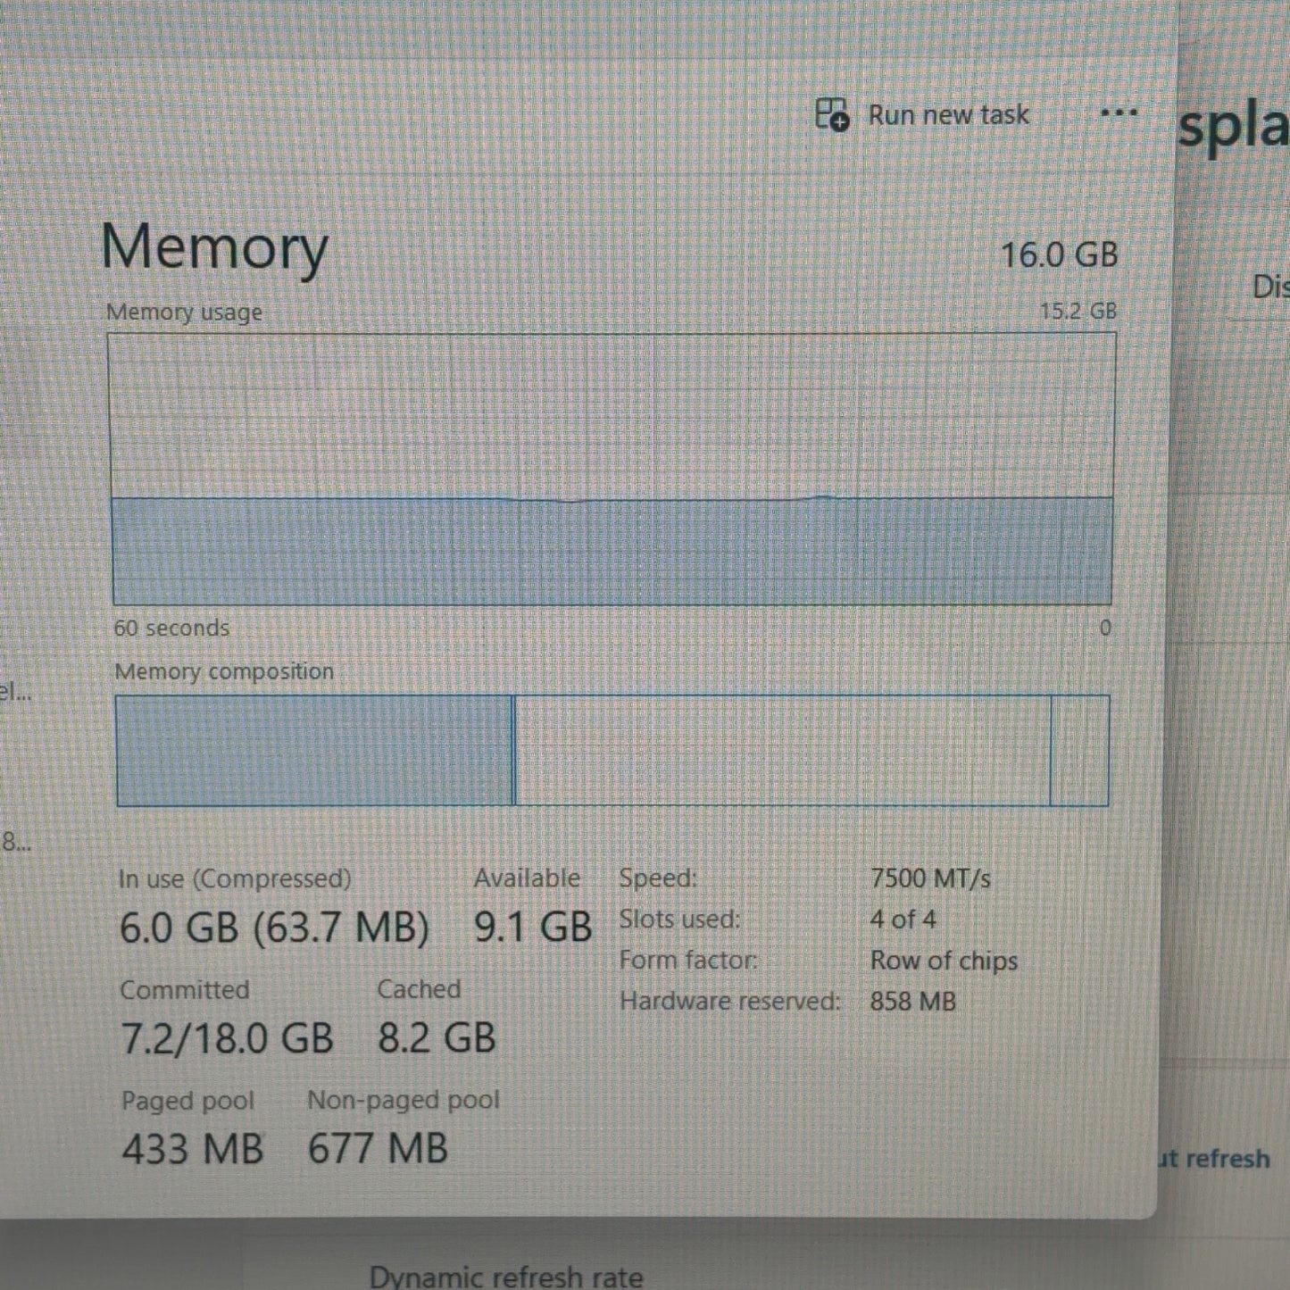Click the Non-paged pool 677 MB value

click(x=378, y=1148)
